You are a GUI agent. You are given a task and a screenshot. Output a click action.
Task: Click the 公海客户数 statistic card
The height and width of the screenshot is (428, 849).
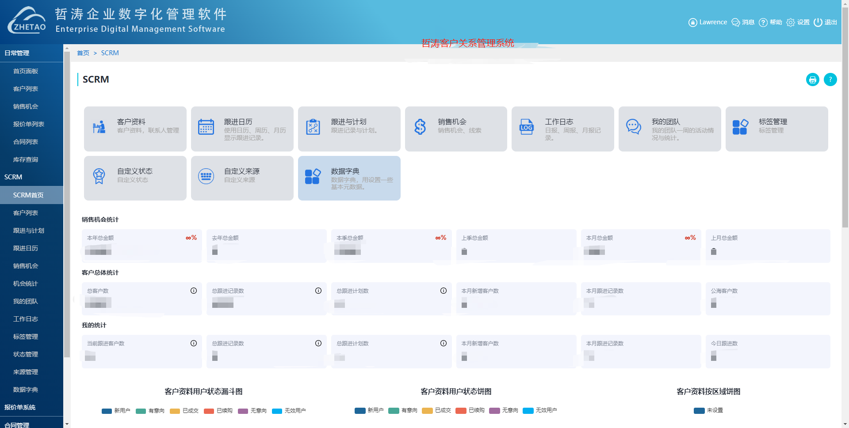pyautogui.click(x=768, y=299)
